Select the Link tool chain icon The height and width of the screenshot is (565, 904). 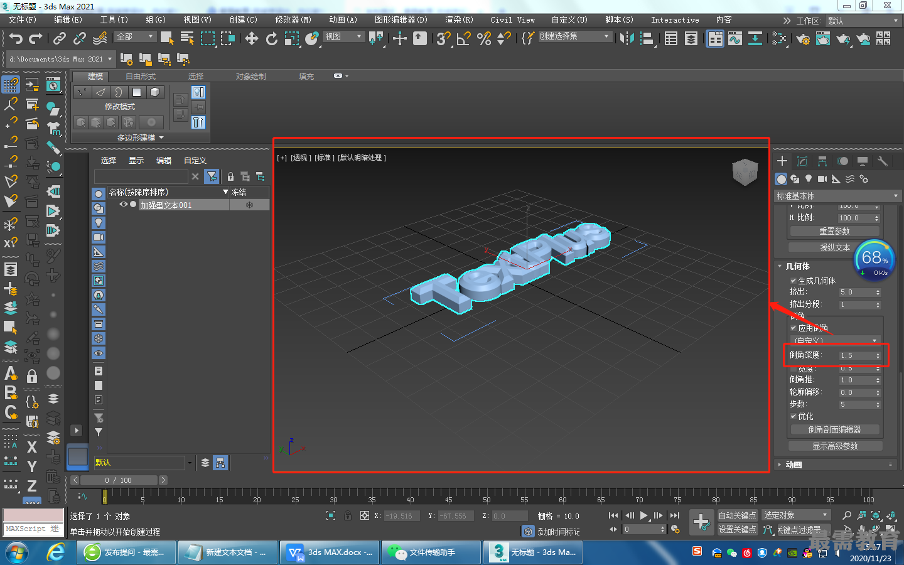pyautogui.click(x=60, y=39)
